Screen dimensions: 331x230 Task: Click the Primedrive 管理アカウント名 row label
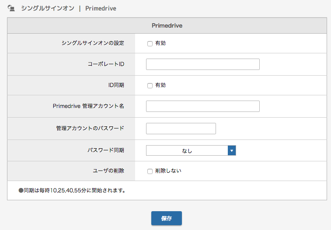coord(88,106)
